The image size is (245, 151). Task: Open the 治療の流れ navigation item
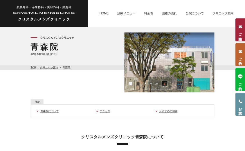coord(169,13)
